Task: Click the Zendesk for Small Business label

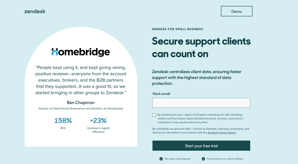Action: pyautogui.click(x=177, y=29)
